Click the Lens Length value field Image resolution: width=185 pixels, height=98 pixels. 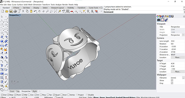(178, 41)
